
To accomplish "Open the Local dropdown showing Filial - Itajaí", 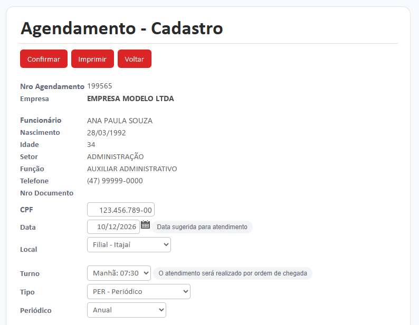I will [x=129, y=245].
